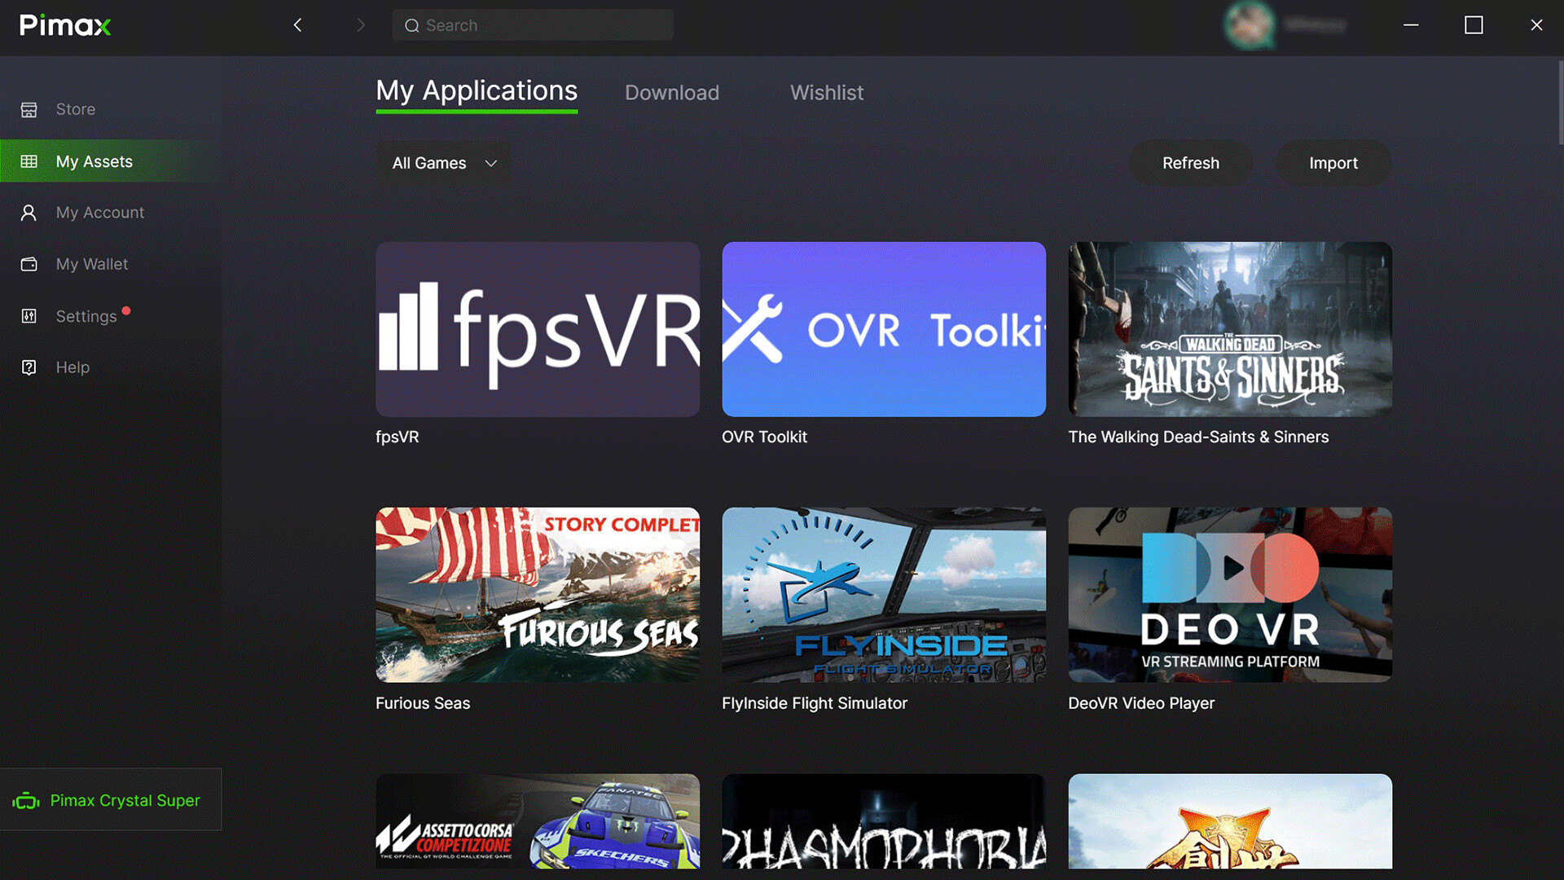Click the user avatar
Image resolution: width=1564 pixels, height=880 pixels.
pyautogui.click(x=1250, y=25)
